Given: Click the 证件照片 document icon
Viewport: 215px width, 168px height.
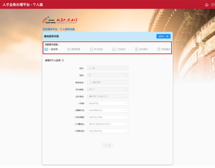Looking at the screenshot, I should (136, 49).
